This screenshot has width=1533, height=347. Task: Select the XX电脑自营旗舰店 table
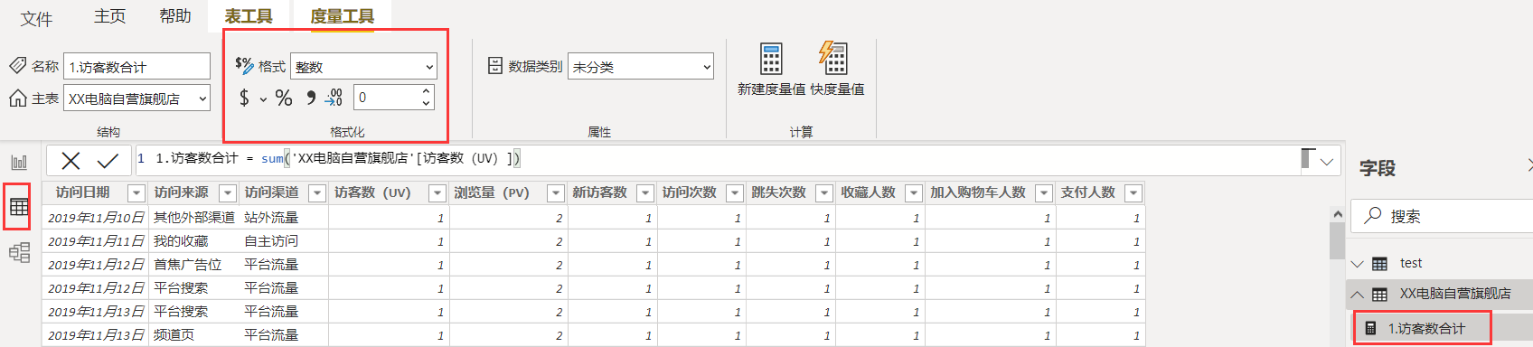[1454, 294]
